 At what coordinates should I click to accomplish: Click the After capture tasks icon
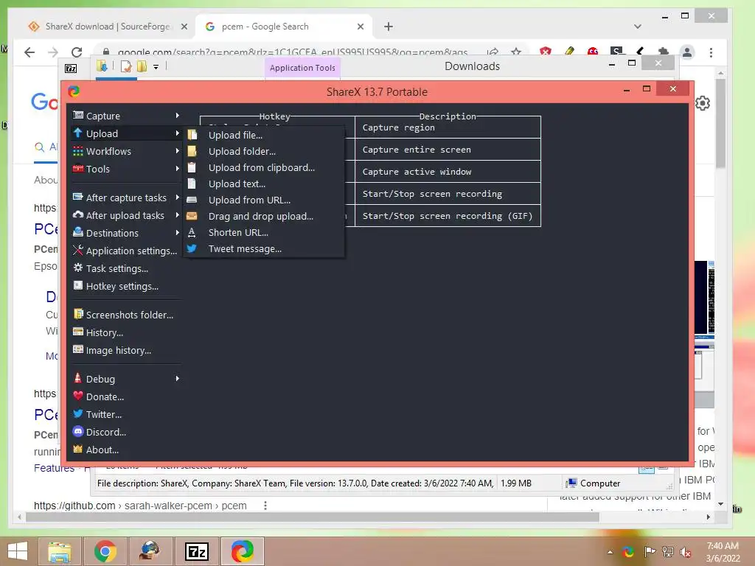coord(78,197)
